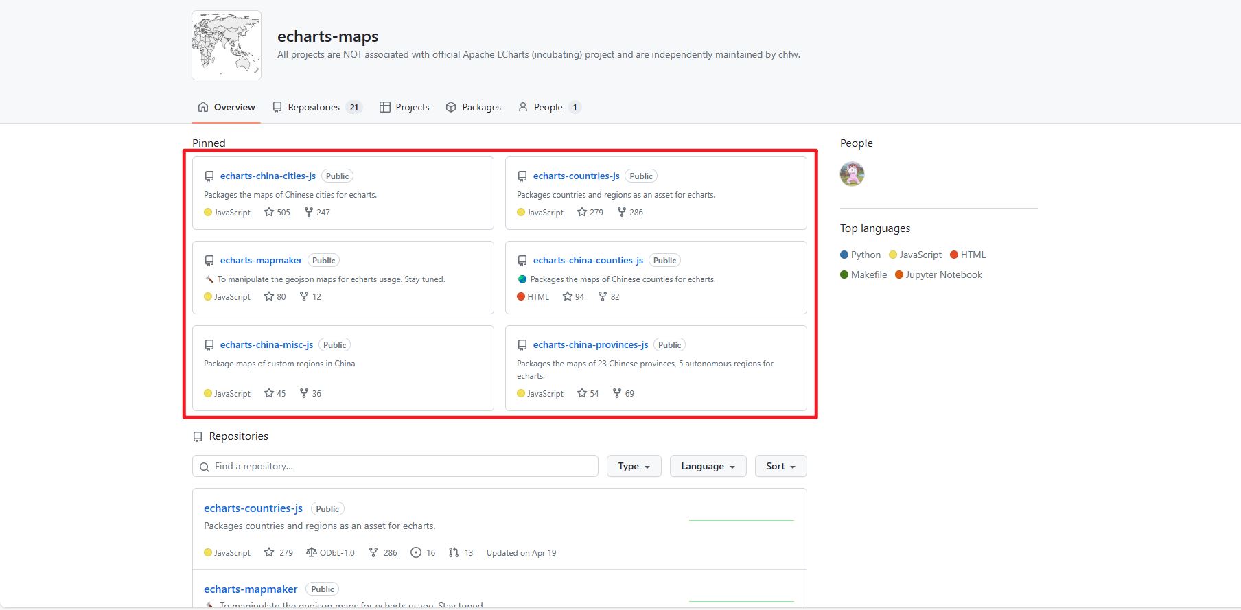Image resolution: width=1241 pixels, height=610 pixels.
Task: Click the repo icon on pinned echarts-mapmaker card
Action: click(209, 261)
